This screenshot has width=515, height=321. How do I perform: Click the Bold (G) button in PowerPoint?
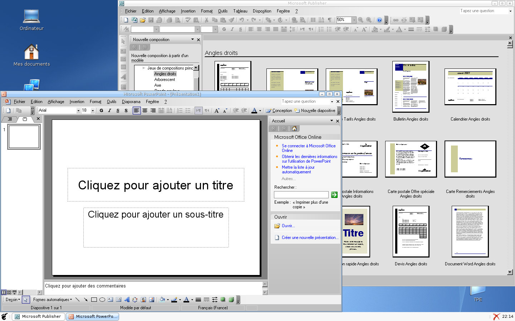coord(102,111)
